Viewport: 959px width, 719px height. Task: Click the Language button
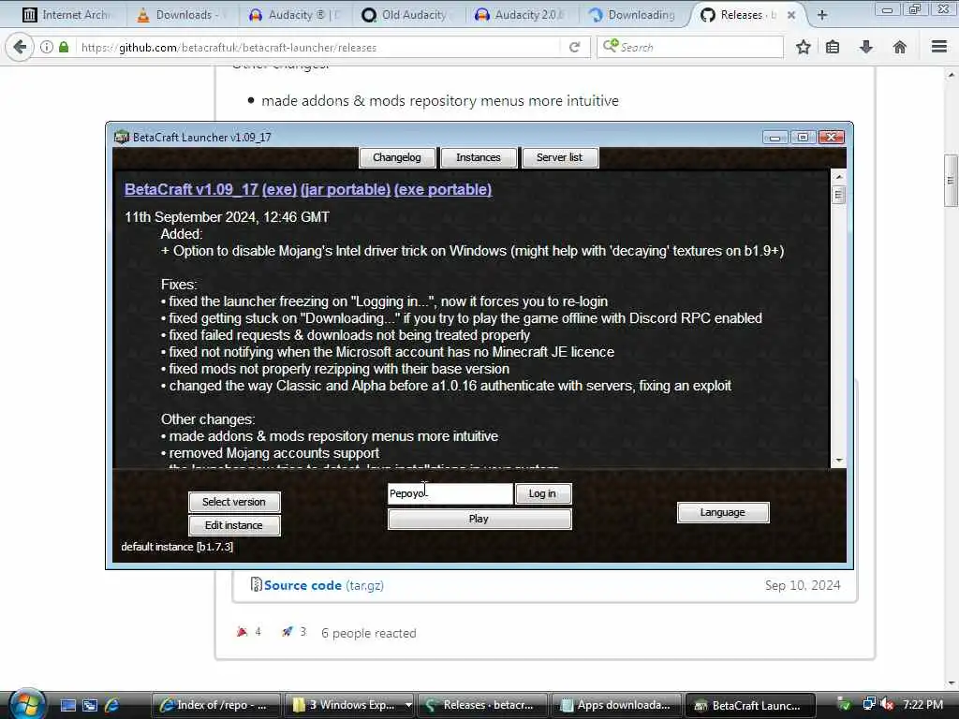(723, 512)
